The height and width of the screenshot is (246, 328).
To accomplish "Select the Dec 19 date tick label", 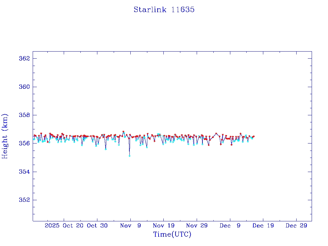I will 263,225.
